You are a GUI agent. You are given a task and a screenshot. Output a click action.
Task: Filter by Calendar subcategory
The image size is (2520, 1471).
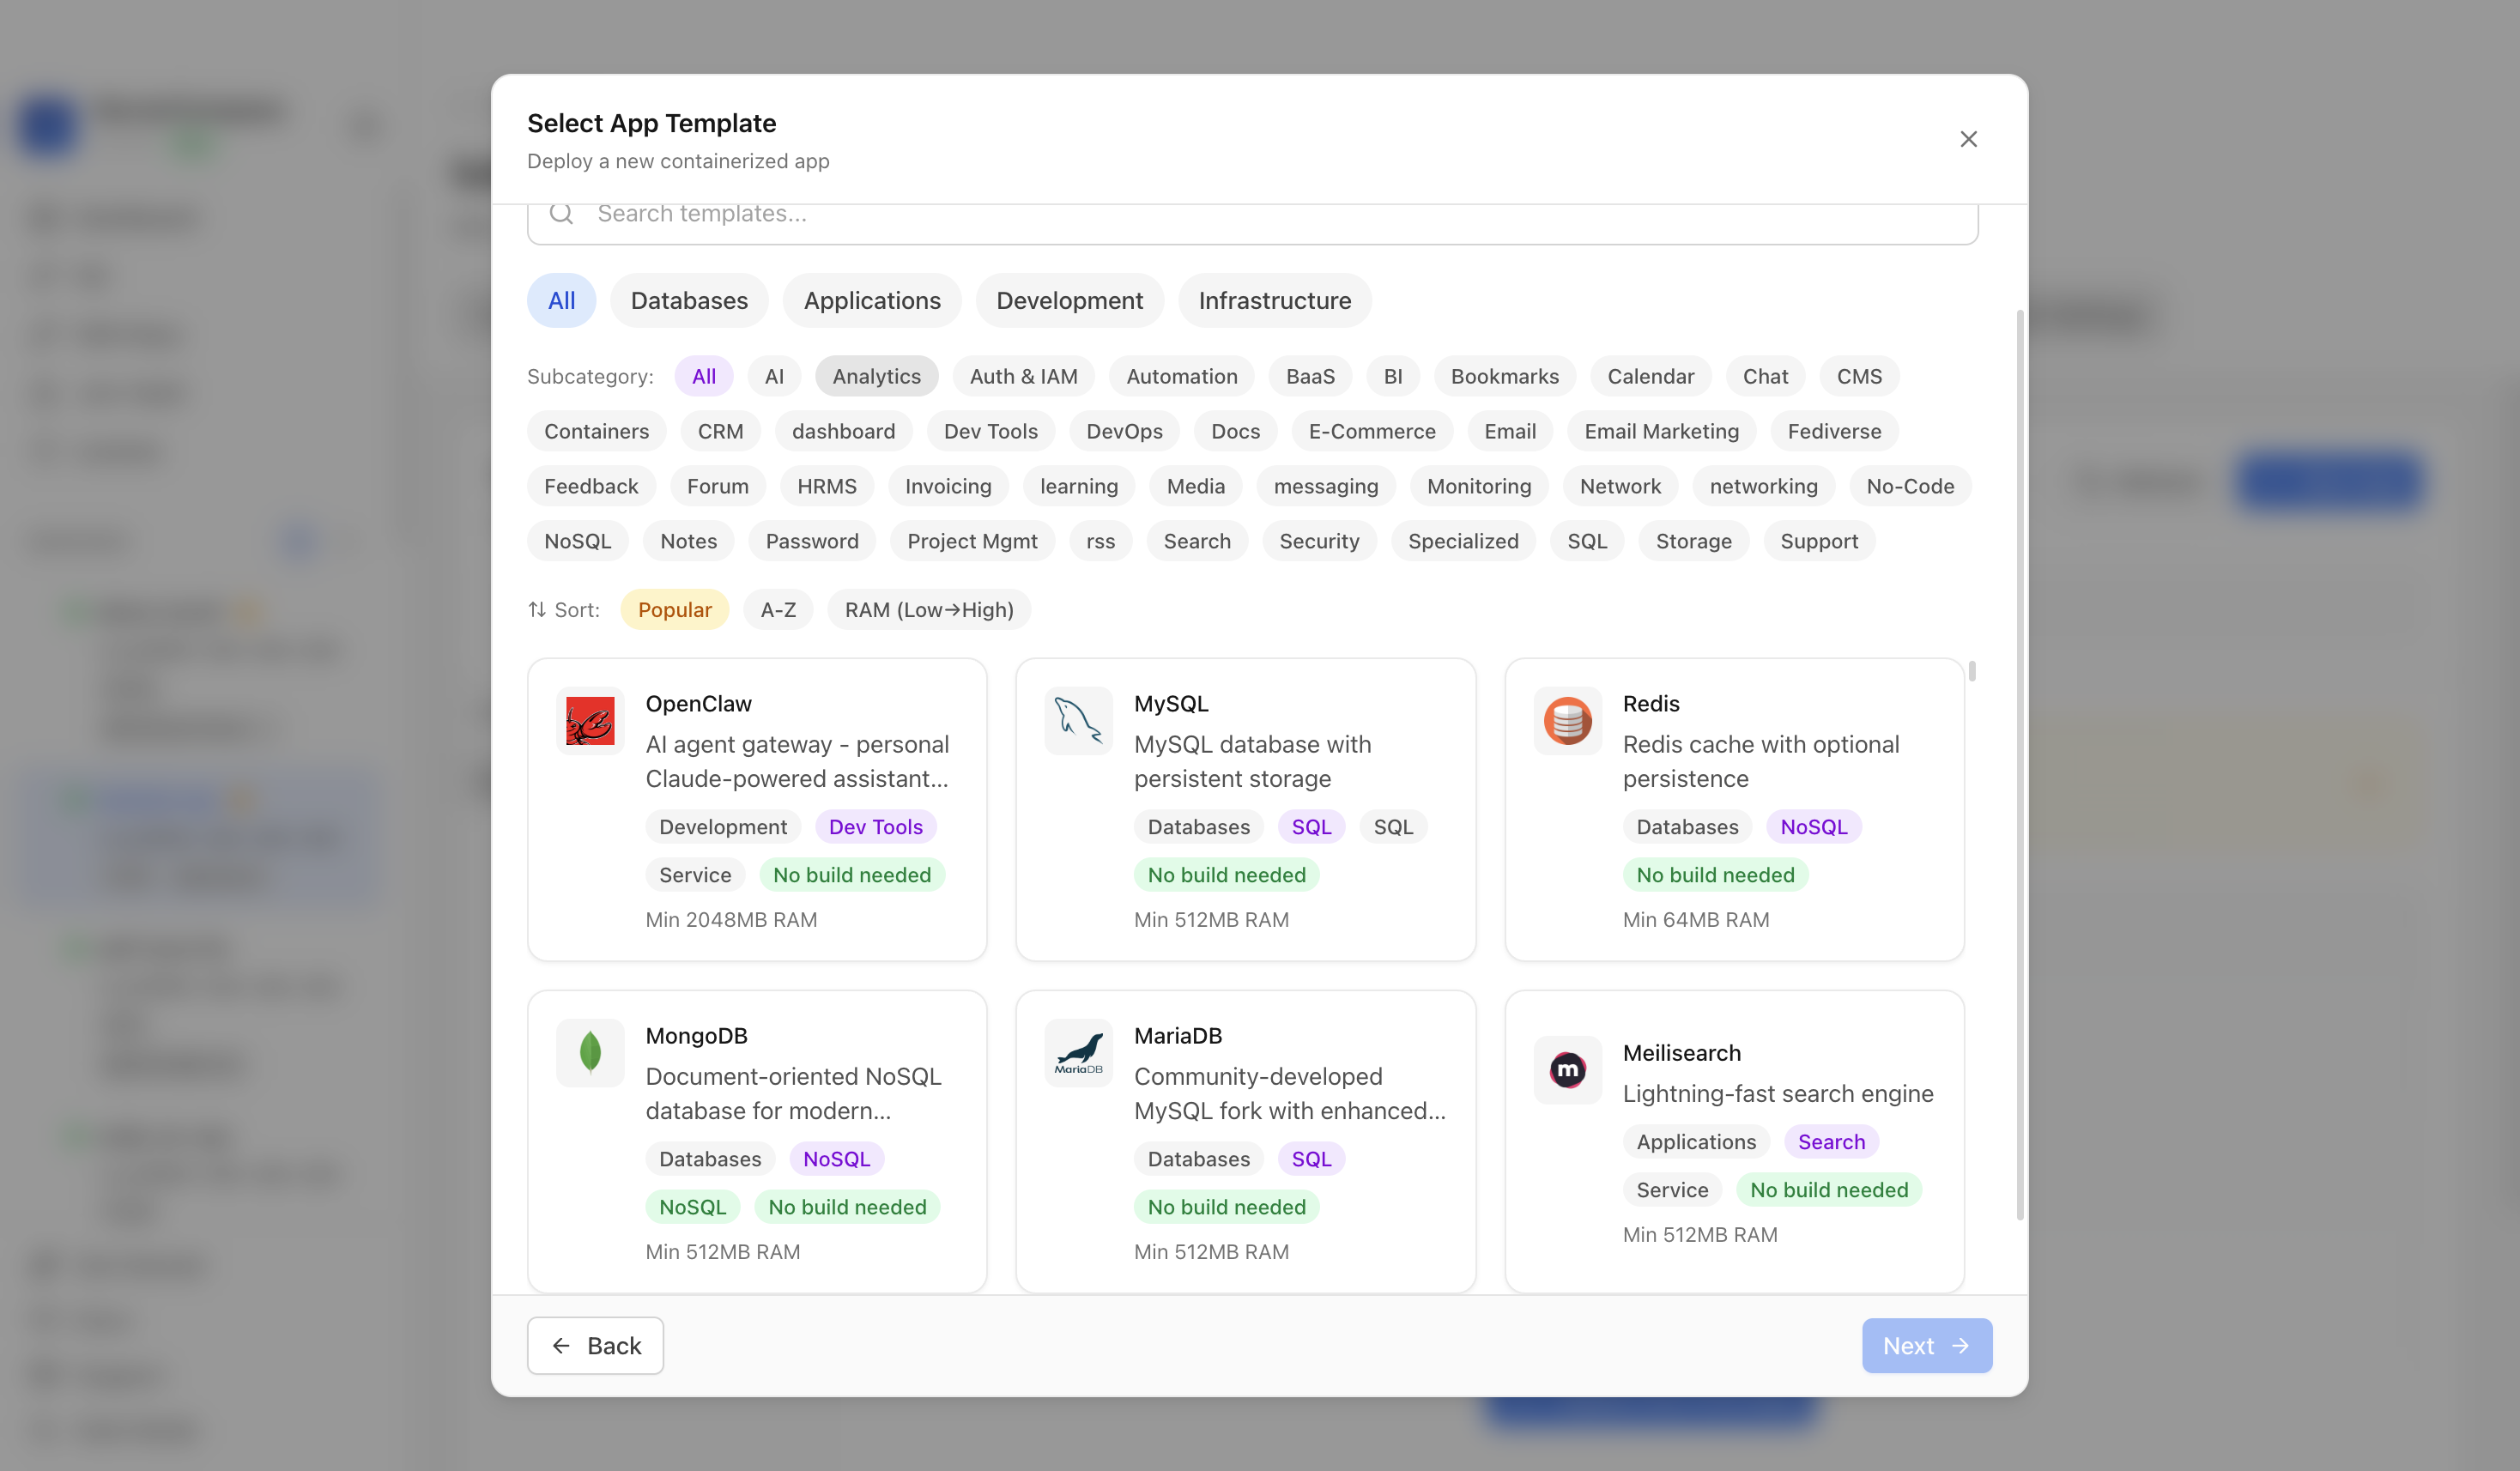(x=1650, y=376)
